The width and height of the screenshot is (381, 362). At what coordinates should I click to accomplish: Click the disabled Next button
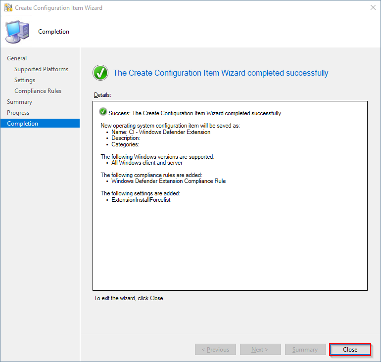click(x=260, y=349)
